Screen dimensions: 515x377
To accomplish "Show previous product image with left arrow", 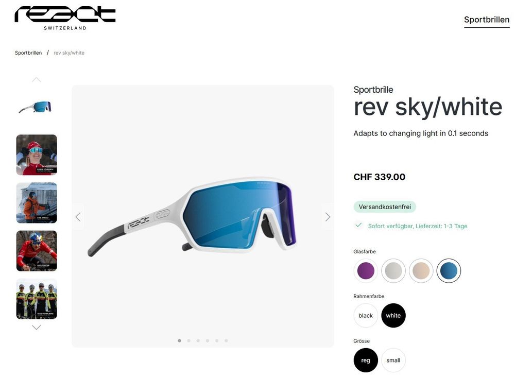I will [78, 217].
